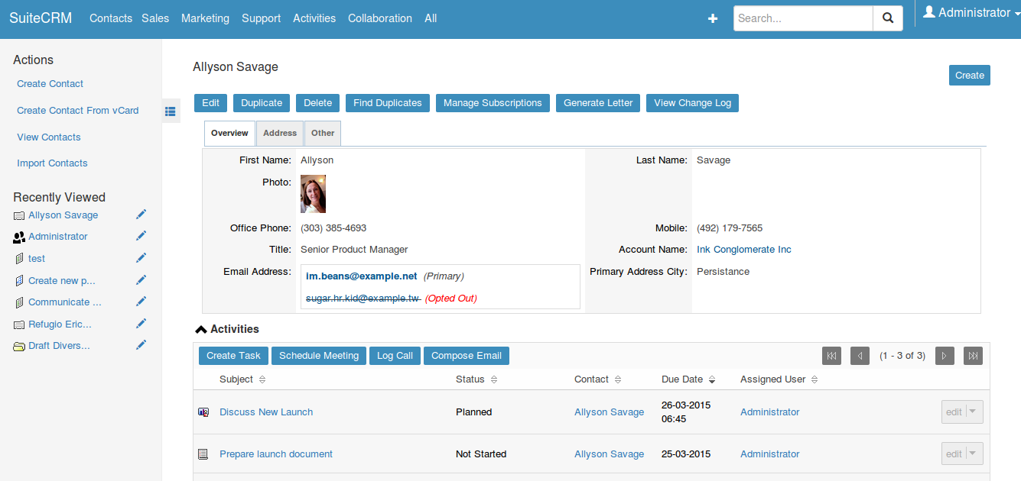Click the task icon beside Prepare launch document
1021x481 pixels.
point(203,454)
